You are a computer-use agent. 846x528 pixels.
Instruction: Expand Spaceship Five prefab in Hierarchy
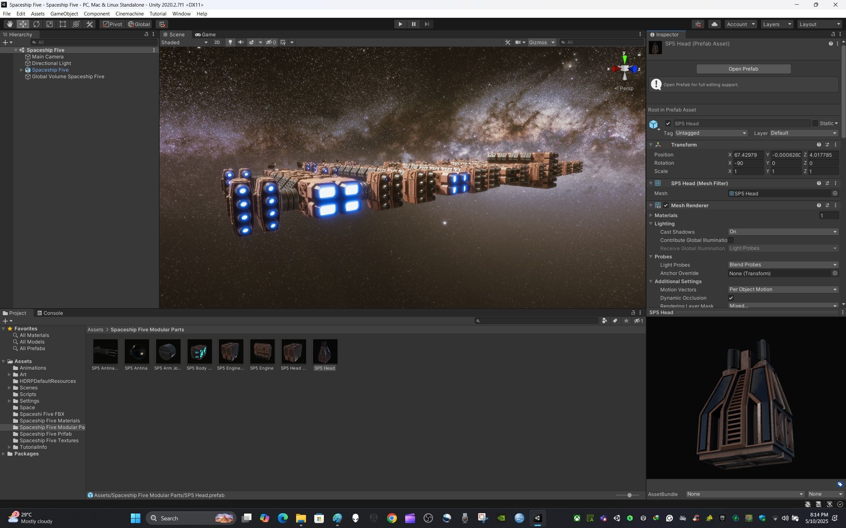[21, 70]
